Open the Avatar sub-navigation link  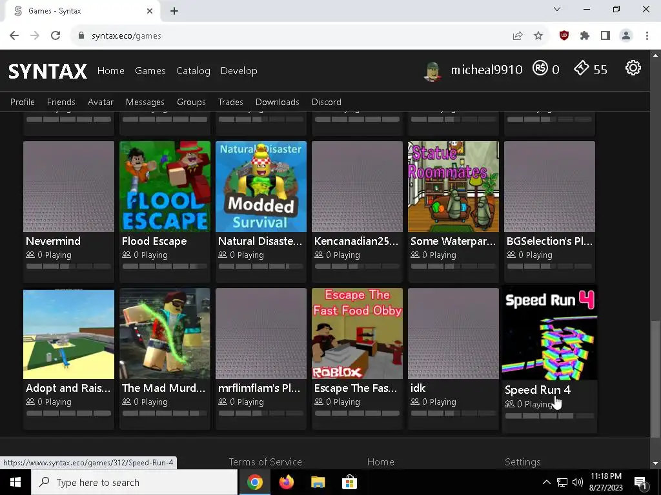(x=100, y=102)
